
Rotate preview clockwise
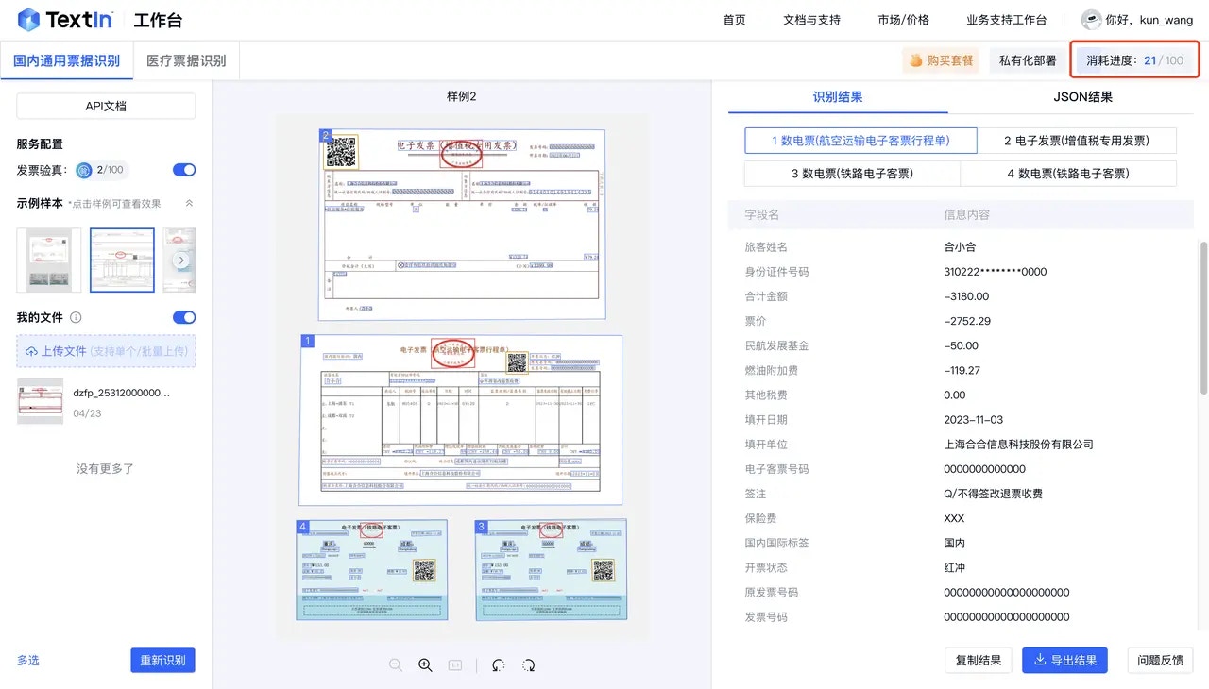point(529,665)
